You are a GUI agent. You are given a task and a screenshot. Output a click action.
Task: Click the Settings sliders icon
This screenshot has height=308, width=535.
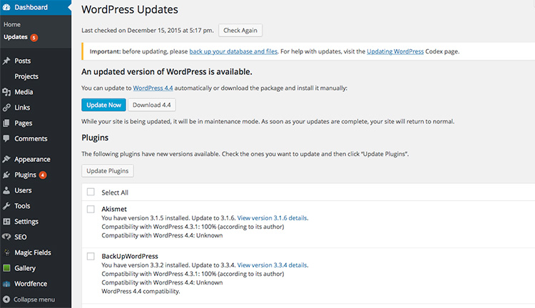click(x=6, y=221)
